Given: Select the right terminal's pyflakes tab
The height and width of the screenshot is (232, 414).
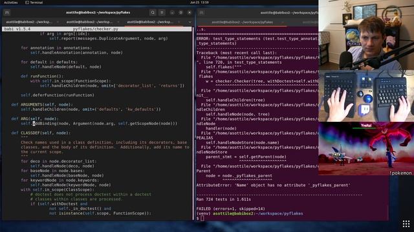Looking at the screenshot, I should (242, 23).
